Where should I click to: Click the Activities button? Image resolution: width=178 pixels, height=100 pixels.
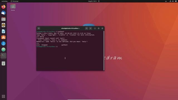point(4,1)
